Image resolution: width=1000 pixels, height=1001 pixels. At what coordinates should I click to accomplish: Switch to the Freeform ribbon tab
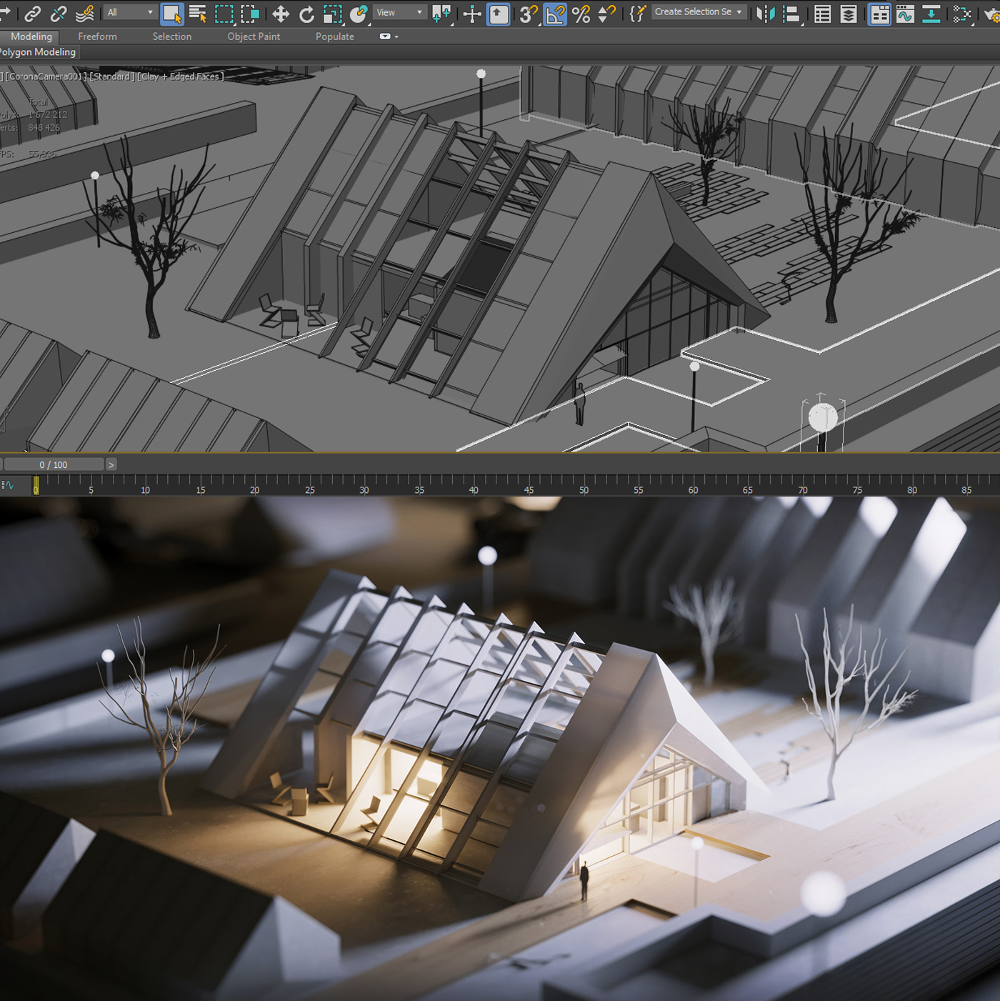(97, 36)
